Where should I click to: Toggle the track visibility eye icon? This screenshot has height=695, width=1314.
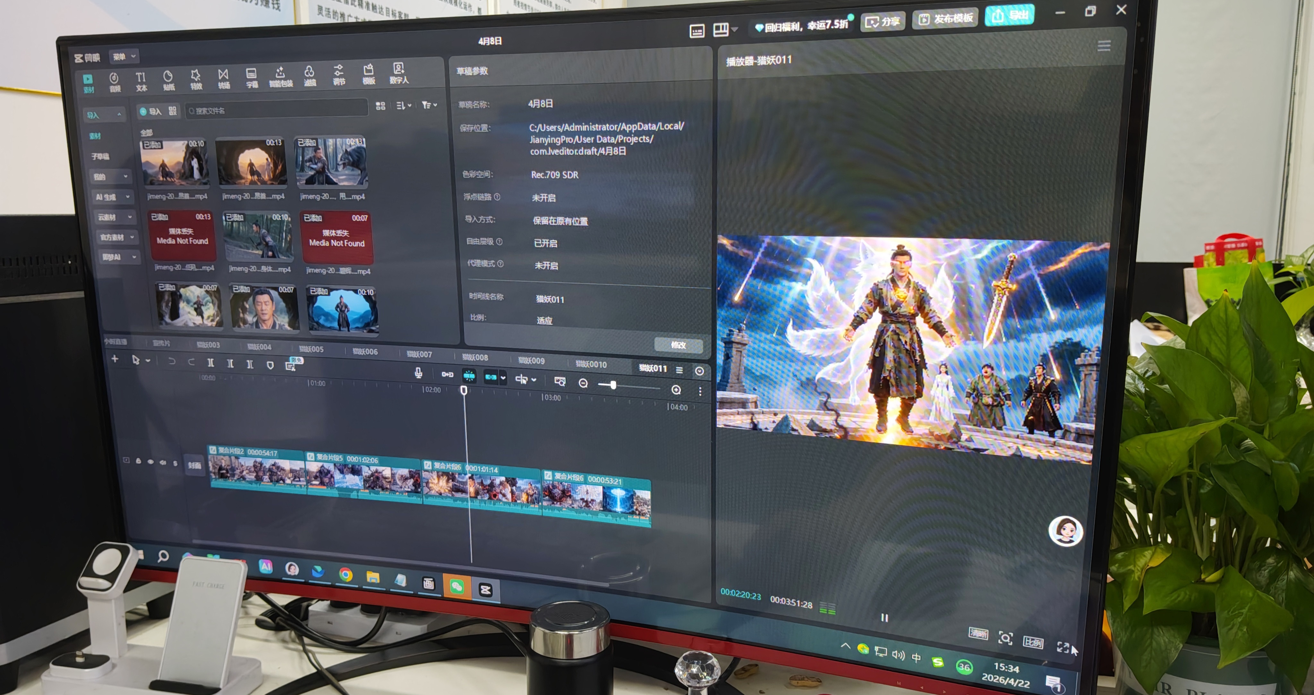pos(150,462)
